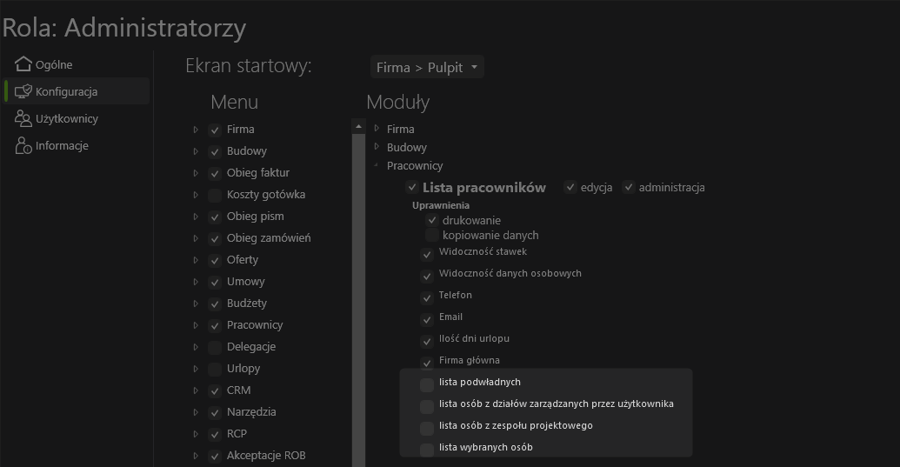
Task: Toggle the Telefon checkbox
Action: coord(426,298)
